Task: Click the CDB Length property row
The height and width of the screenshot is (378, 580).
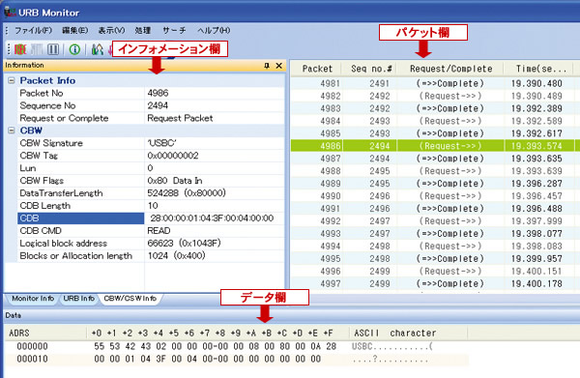Action: [151, 206]
